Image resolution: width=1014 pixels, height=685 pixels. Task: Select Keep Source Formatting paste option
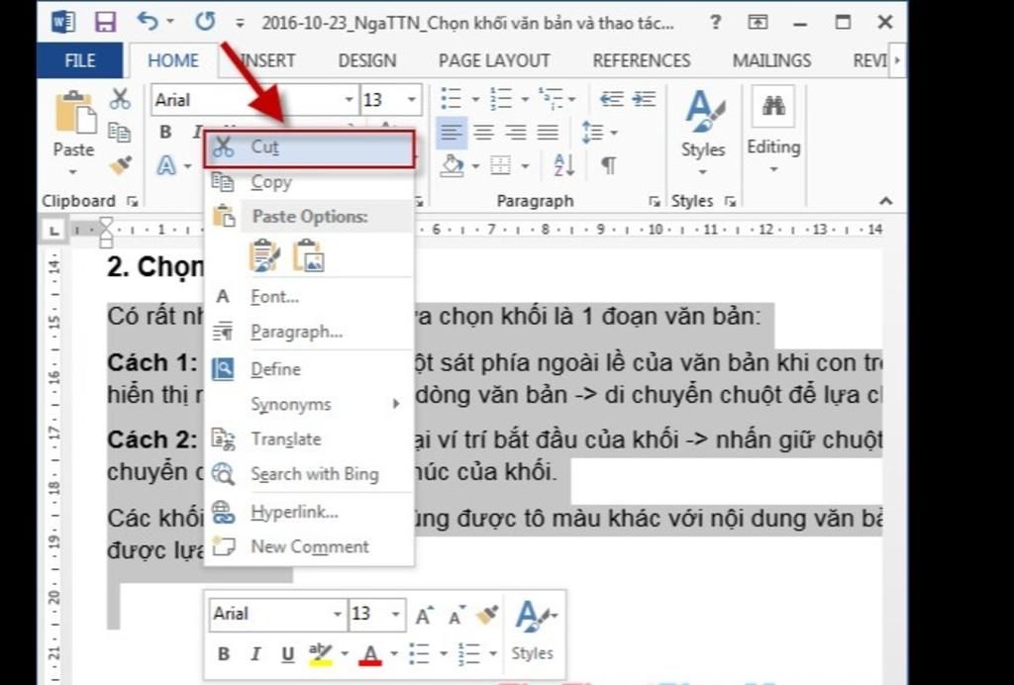coord(264,256)
